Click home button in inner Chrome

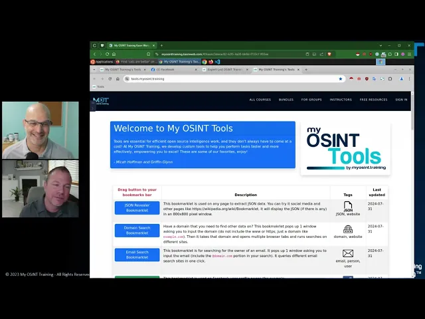click(118, 79)
